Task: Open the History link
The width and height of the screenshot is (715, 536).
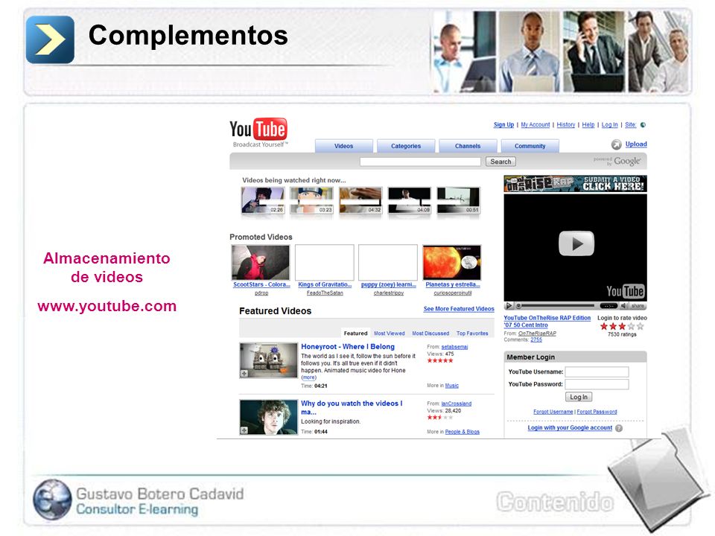Action: click(566, 125)
